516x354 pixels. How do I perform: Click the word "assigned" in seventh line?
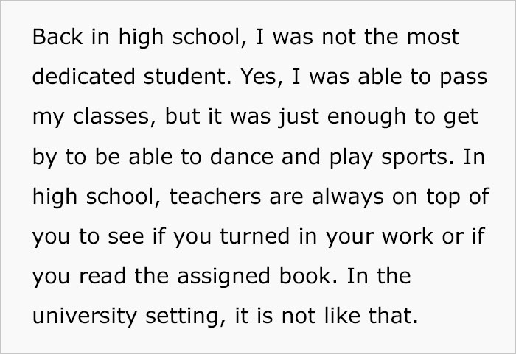coord(224,277)
